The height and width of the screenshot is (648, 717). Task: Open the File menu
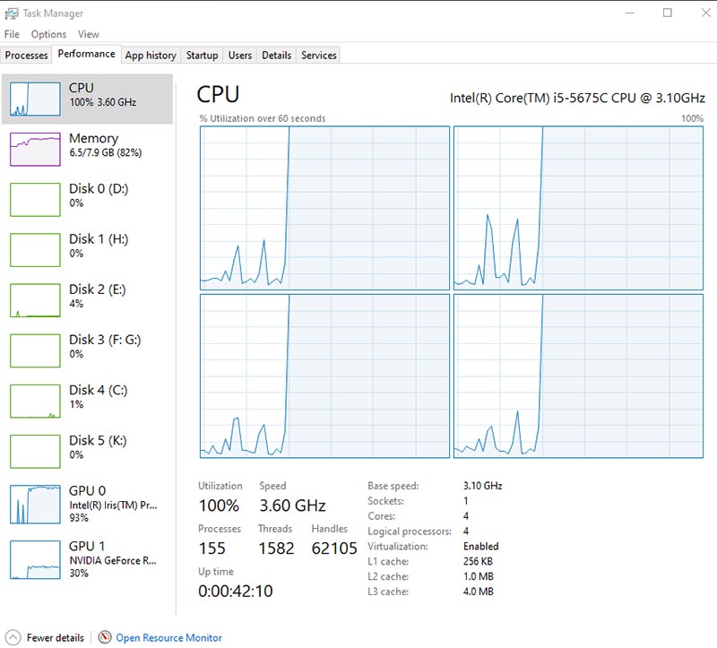(12, 34)
